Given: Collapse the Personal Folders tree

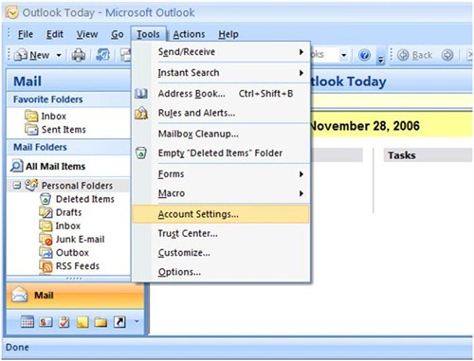Looking at the screenshot, I should click(17, 186).
